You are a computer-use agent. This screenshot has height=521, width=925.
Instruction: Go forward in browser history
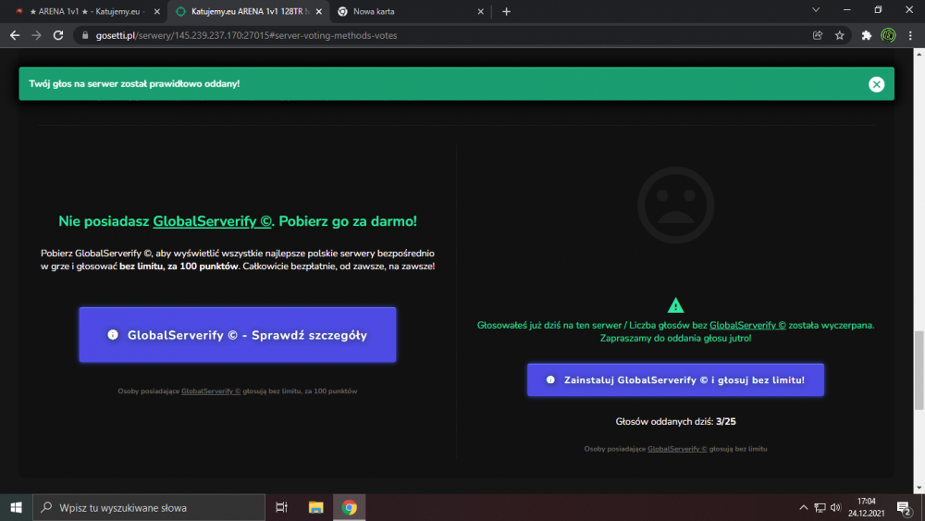[37, 35]
